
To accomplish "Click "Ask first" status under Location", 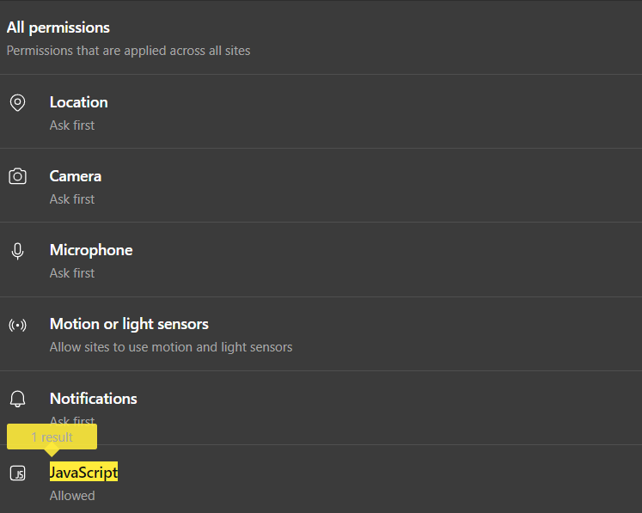I will pyautogui.click(x=72, y=125).
